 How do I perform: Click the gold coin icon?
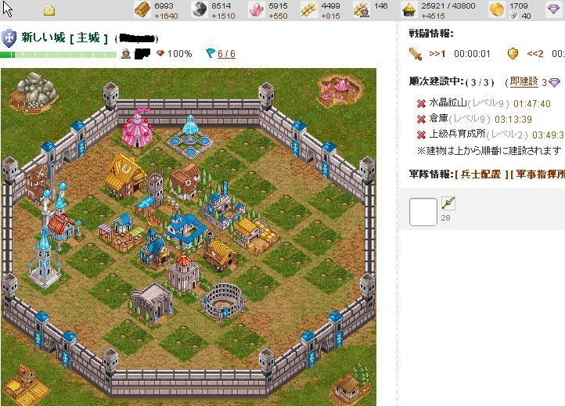[497, 10]
